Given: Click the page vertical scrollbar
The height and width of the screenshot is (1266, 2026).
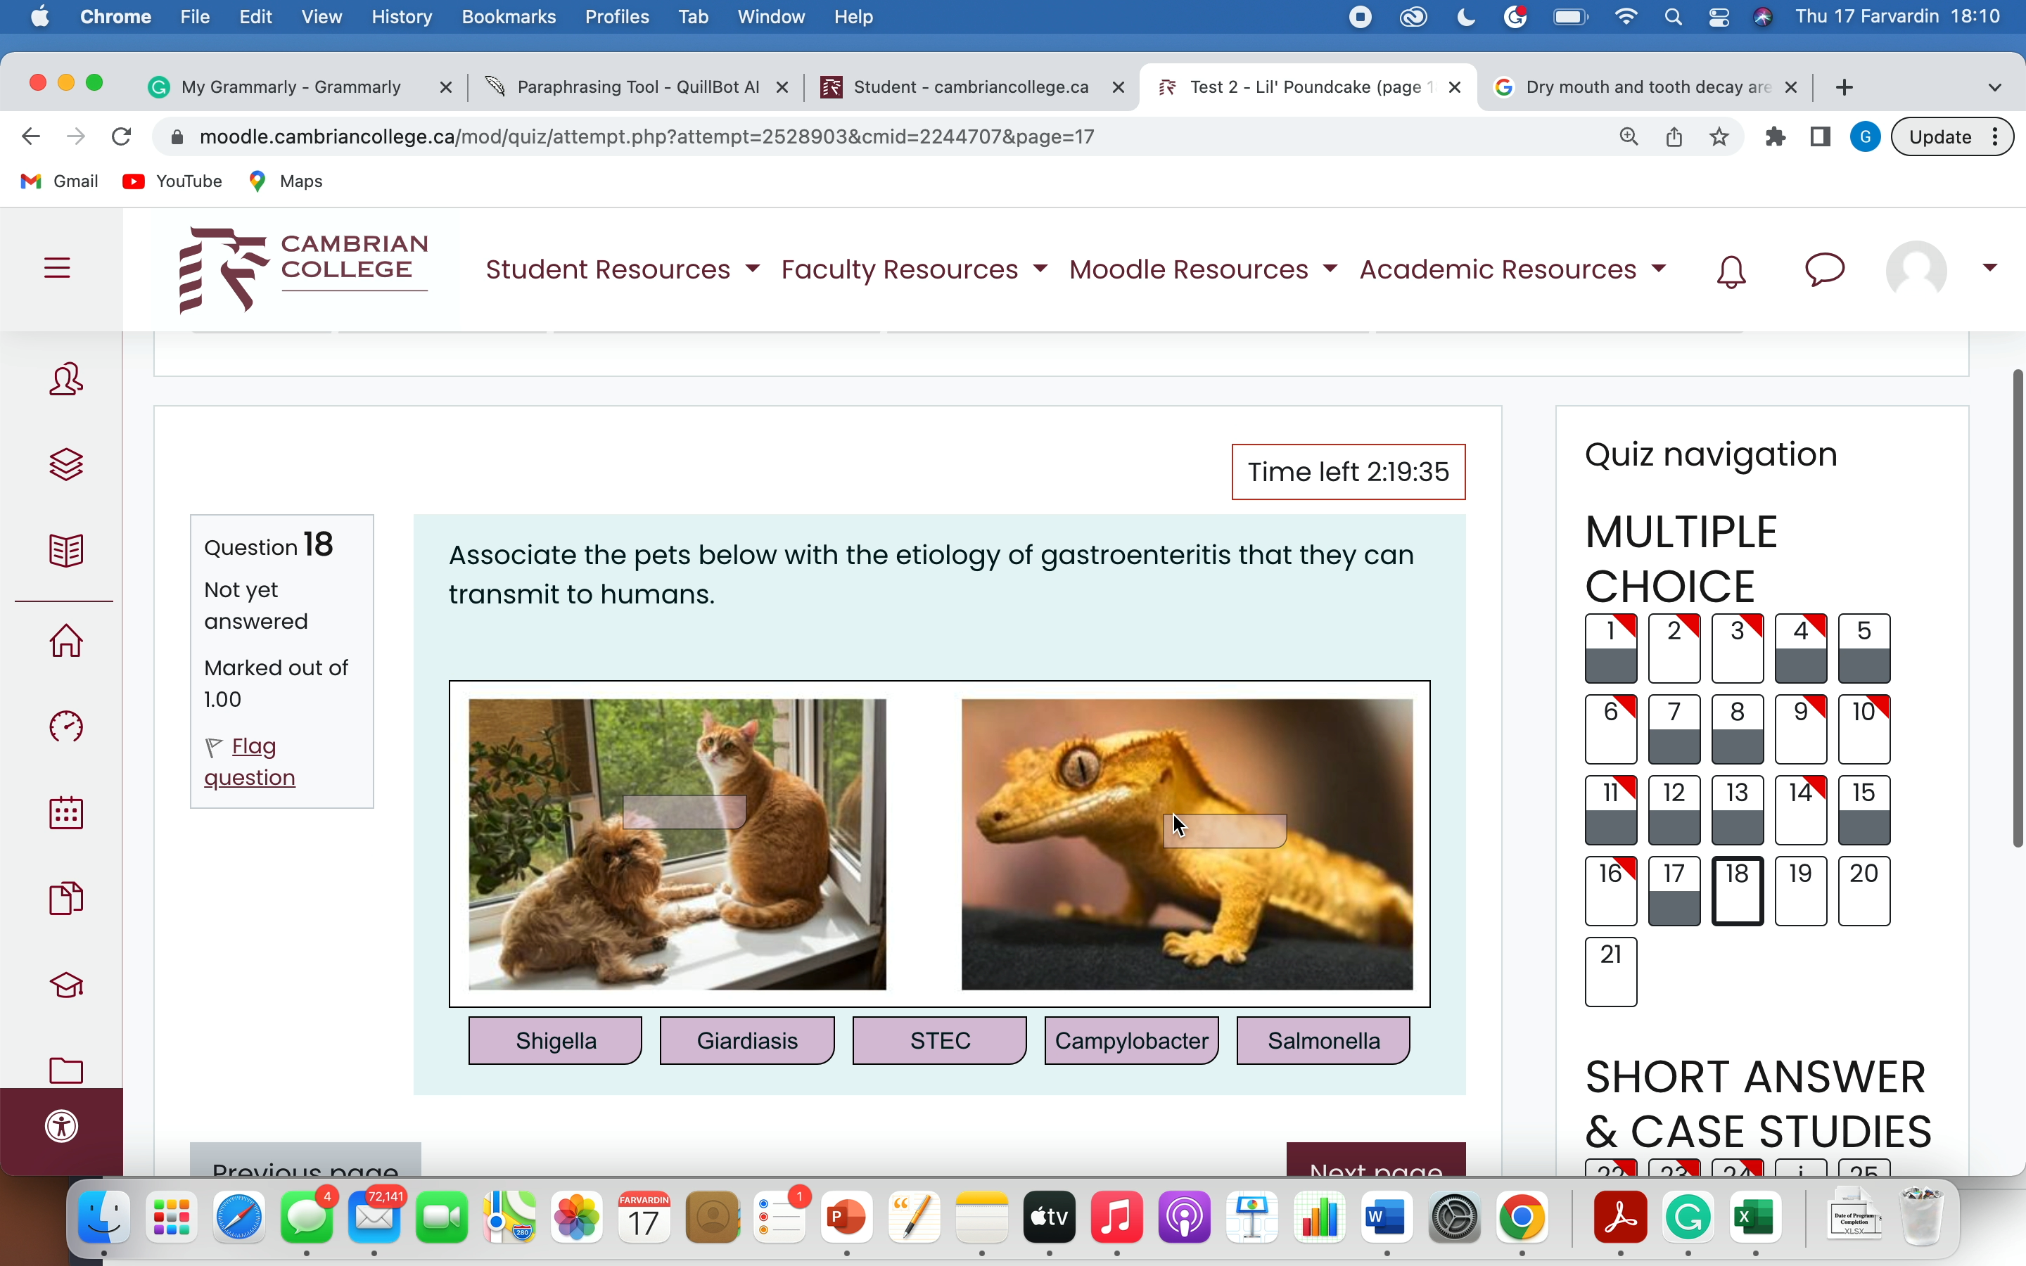Looking at the screenshot, I should [x=2017, y=607].
